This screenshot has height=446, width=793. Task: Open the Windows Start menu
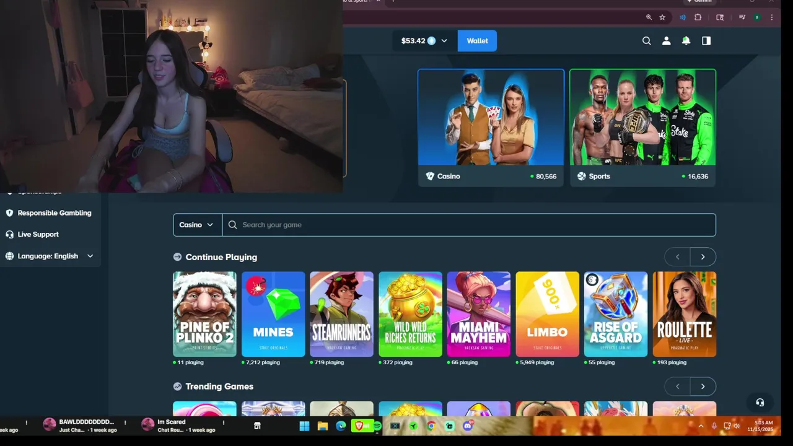coord(304,426)
